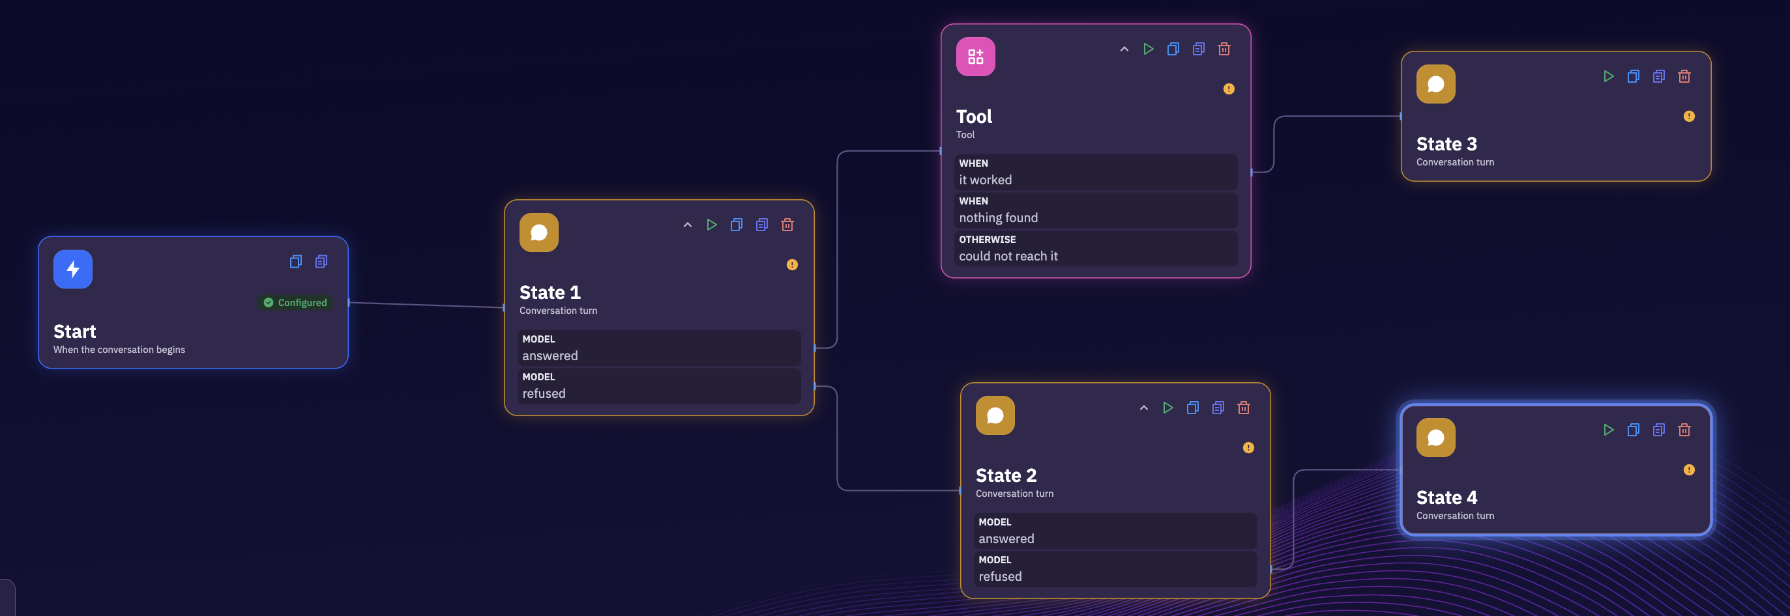Collapse State 2 node with its chevron
This screenshot has height=616, width=1790.
click(1144, 408)
